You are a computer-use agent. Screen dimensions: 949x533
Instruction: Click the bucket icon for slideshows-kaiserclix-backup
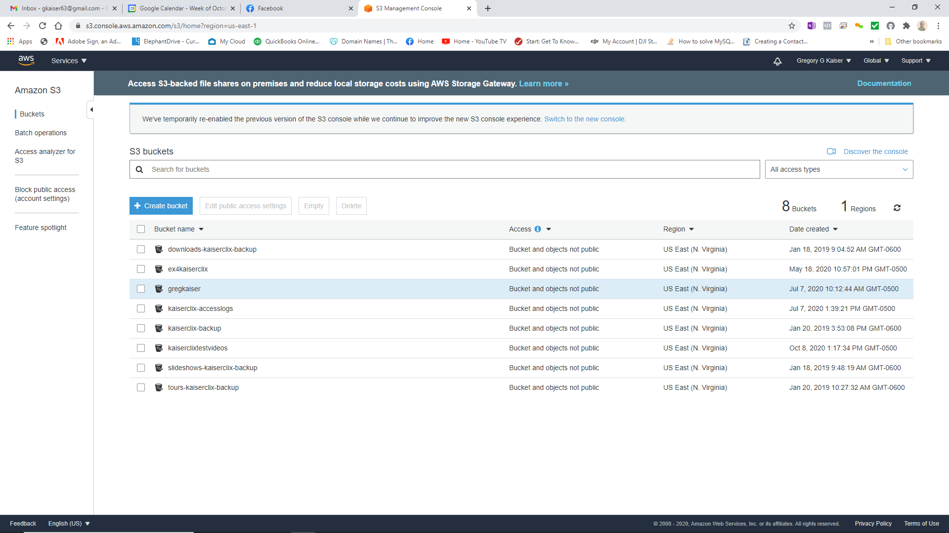click(159, 368)
